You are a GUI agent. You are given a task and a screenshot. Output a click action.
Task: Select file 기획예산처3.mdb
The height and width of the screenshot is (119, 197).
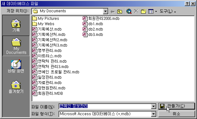click(x=50, y=45)
